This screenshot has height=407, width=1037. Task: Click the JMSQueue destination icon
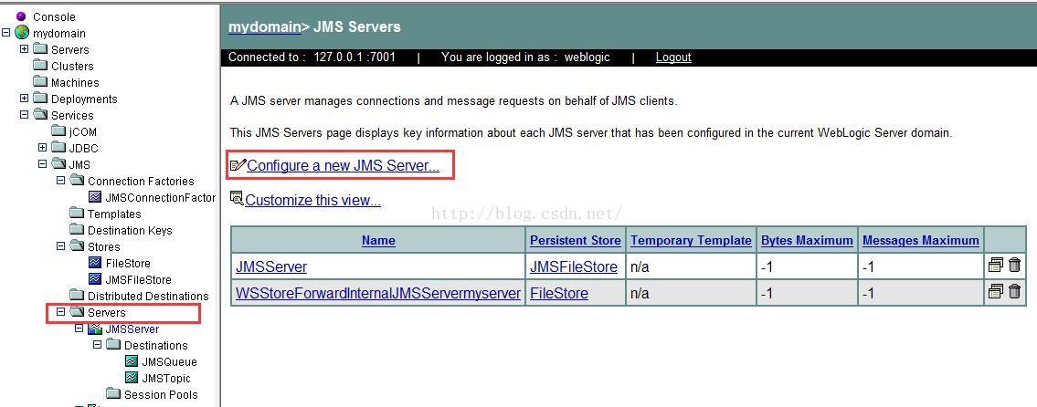pyautogui.click(x=132, y=361)
